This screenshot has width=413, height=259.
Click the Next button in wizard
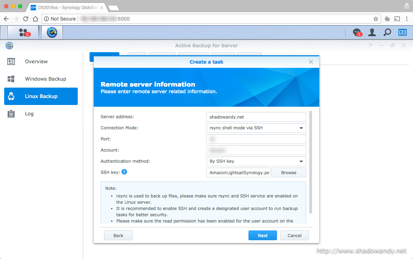[263, 235]
